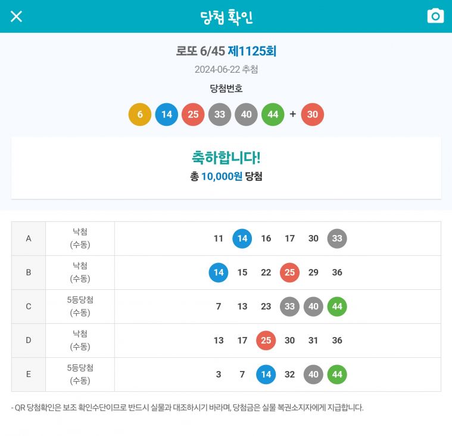The width and height of the screenshot is (452, 436).
Task: Click the 10,000원 prize amount text
Action: point(222,177)
